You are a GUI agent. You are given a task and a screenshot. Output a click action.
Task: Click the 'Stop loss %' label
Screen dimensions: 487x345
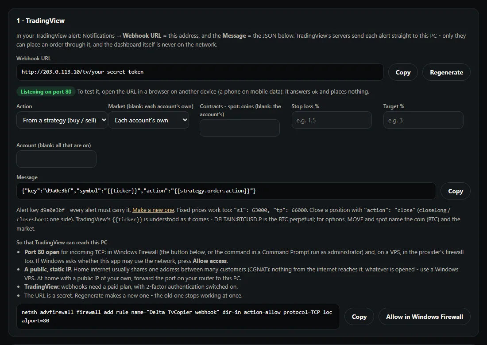[305, 106]
